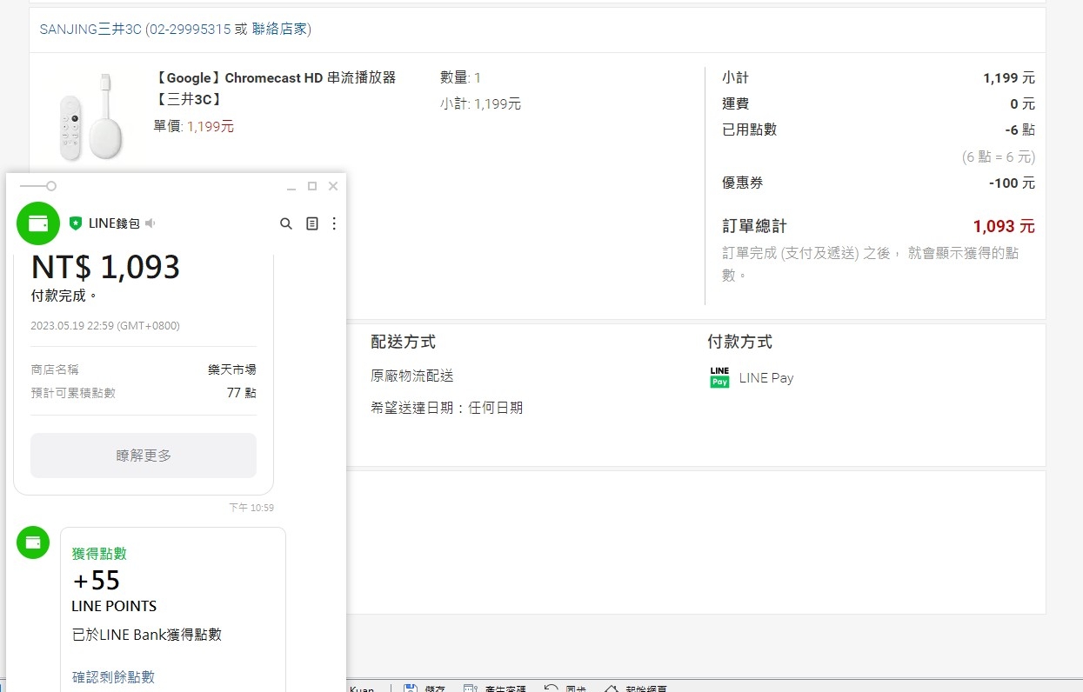
Task: Open the 確認剩餘點數 link
Action: pyautogui.click(x=113, y=676)
